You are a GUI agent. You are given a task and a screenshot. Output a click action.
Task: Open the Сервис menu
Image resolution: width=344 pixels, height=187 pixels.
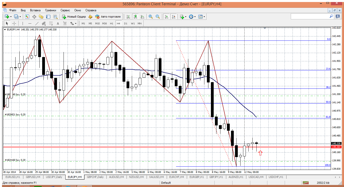[65, 10]
